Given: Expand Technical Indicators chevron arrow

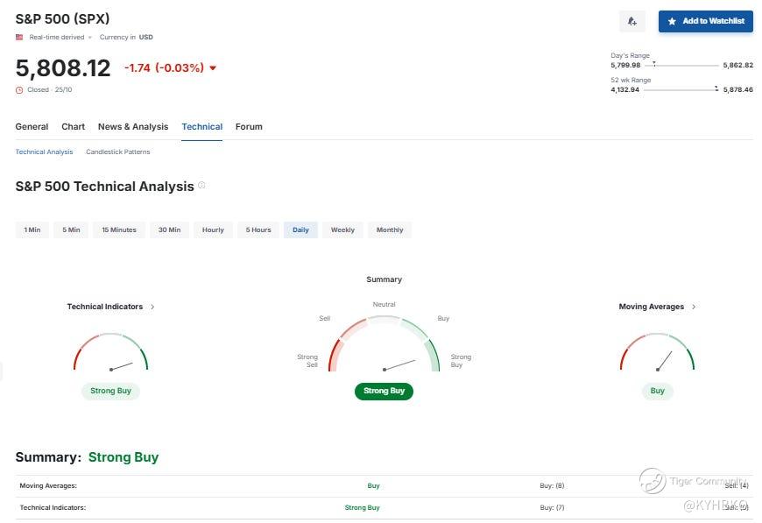Looking at the screenshot, I should pyautogui.click(x=152, y=307).
